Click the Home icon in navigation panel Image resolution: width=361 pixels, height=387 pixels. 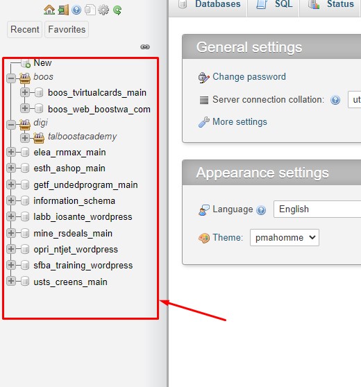(x=49, y=10)
